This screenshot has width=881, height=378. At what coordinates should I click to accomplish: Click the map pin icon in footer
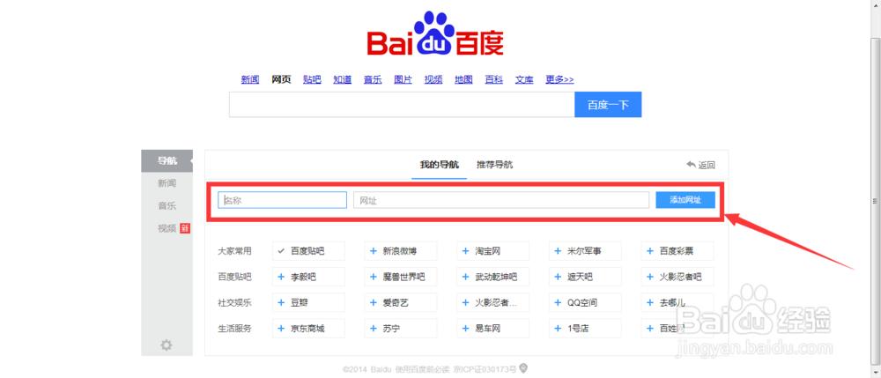[523, 368]
